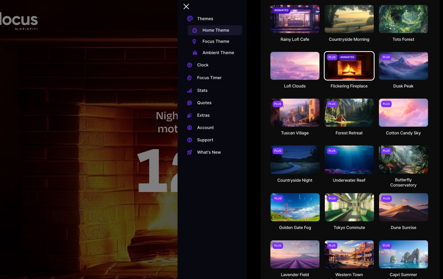Choose the Dusk Peak theme thumbnail
The height and width of the screenshot is (279, 443).
(x=404, y=66)
